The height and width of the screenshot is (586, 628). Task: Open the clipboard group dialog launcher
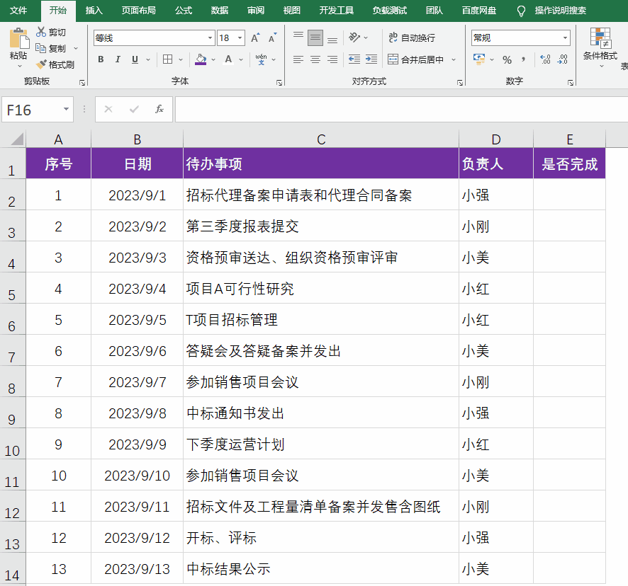[x=82, y=83]
